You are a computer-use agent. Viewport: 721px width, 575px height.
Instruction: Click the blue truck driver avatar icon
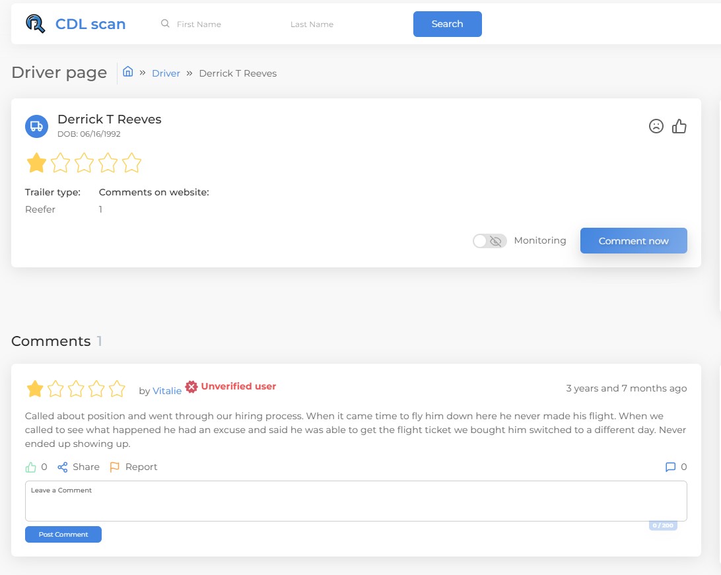coord(36,126)
